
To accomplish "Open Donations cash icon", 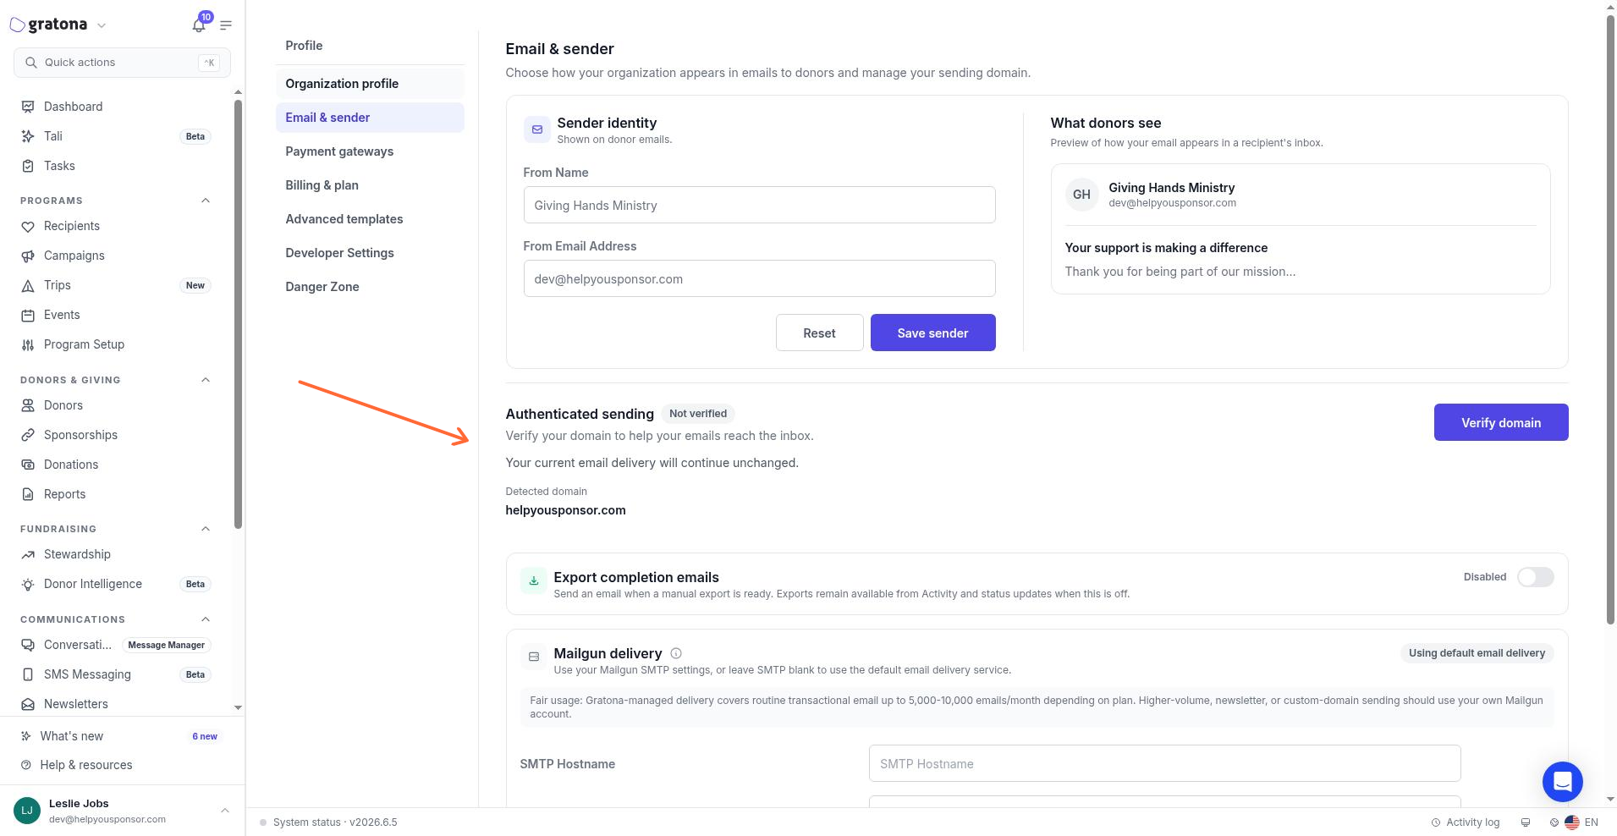I will pyautogui.click(x=28, y=465).
